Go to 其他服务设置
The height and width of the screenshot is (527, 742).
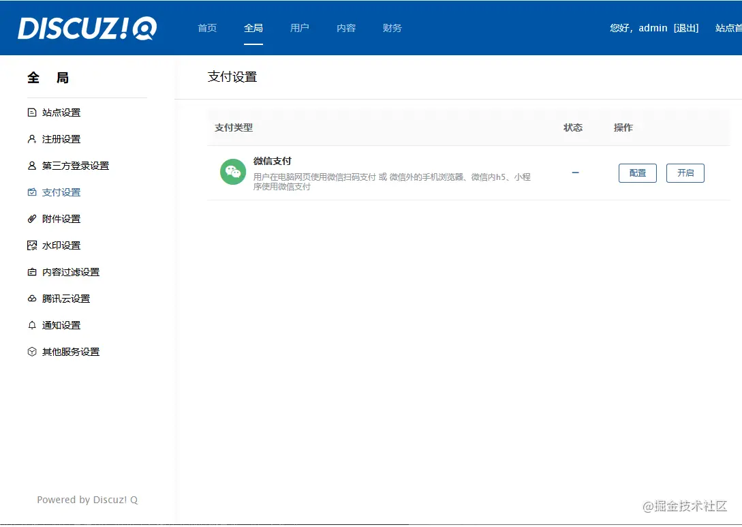[70, 351]
